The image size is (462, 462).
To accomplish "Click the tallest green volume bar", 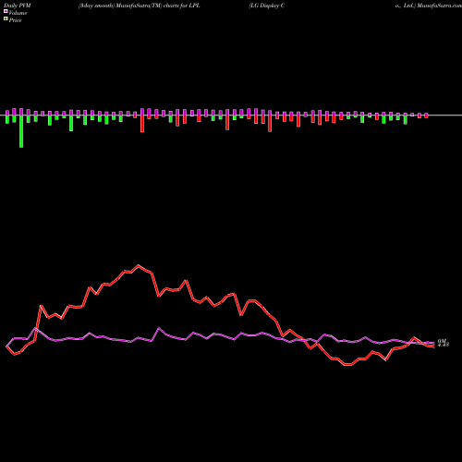I will coord(21,131).
